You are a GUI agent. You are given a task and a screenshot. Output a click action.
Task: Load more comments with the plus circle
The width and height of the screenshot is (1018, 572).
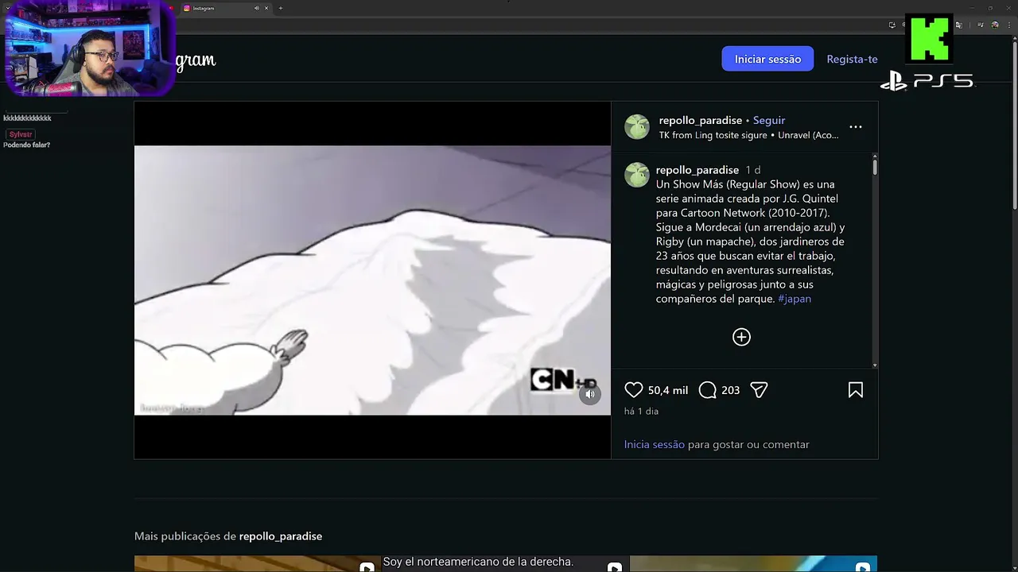click(741, 337)
